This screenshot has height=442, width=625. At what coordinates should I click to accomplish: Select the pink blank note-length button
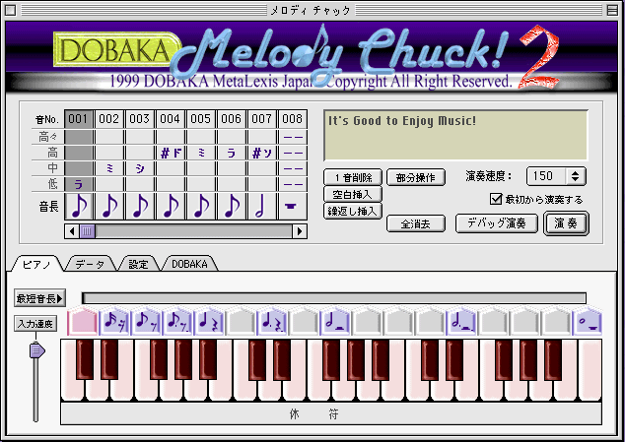click(83, 322)
